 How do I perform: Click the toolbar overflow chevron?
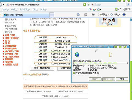(x=121, y=9)
